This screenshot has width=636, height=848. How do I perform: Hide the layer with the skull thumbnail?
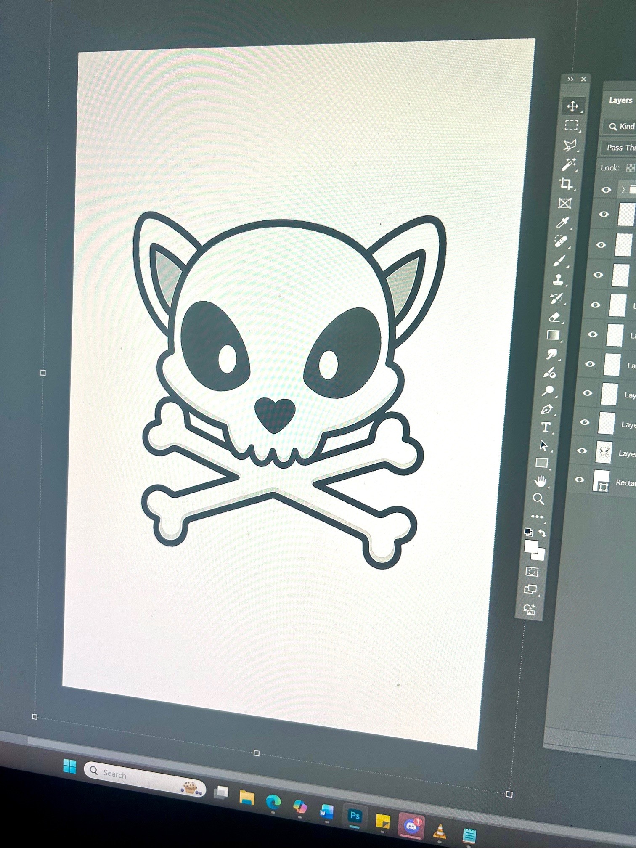pos(582,450)
